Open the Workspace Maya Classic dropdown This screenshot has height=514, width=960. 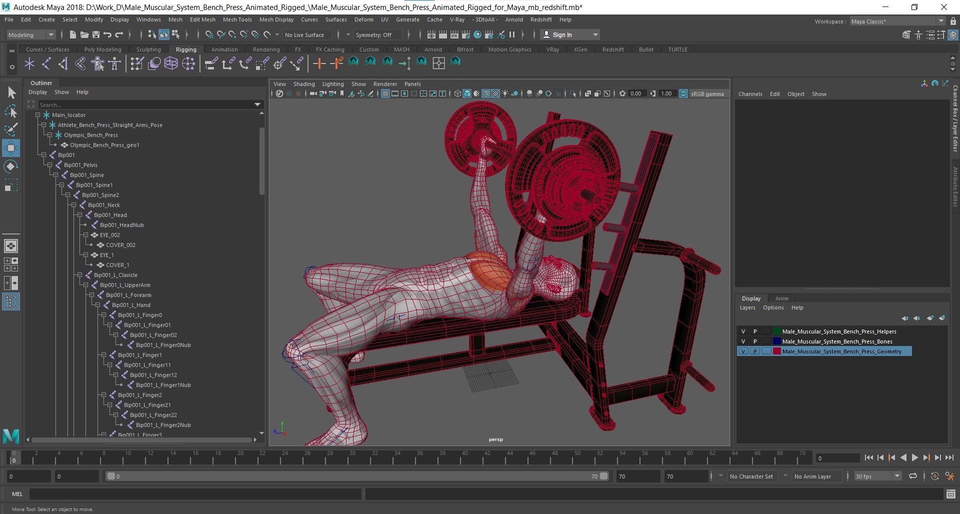(897, 21)
